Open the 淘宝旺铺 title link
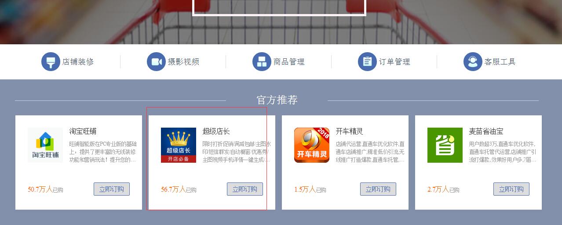Screen dimensions: 562x225 tap(83, 131)
